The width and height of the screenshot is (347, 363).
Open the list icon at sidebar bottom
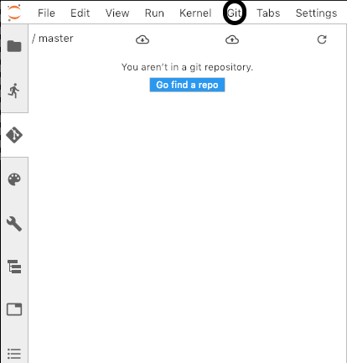pyautogui.click(x=14, y=354)
